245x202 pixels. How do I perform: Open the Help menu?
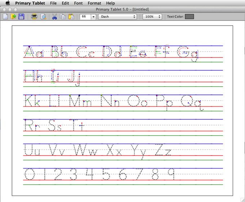(x=110, y=3)
